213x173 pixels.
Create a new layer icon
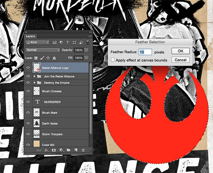click(76, 150)
